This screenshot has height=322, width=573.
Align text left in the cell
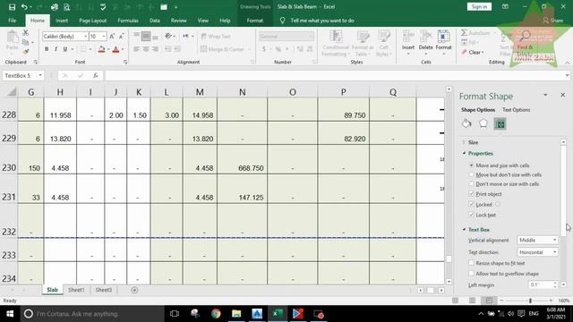click(136, 49)
